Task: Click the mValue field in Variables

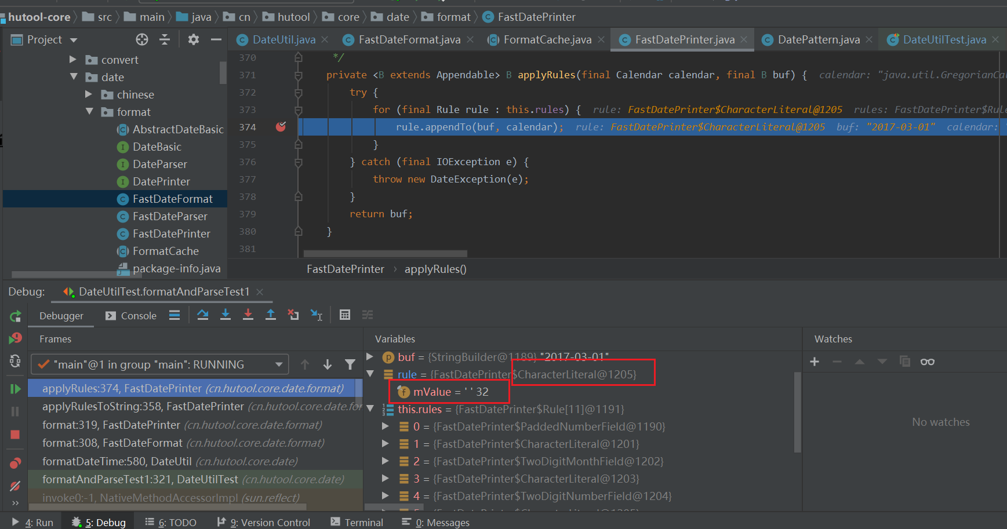Action: point(451,392)
